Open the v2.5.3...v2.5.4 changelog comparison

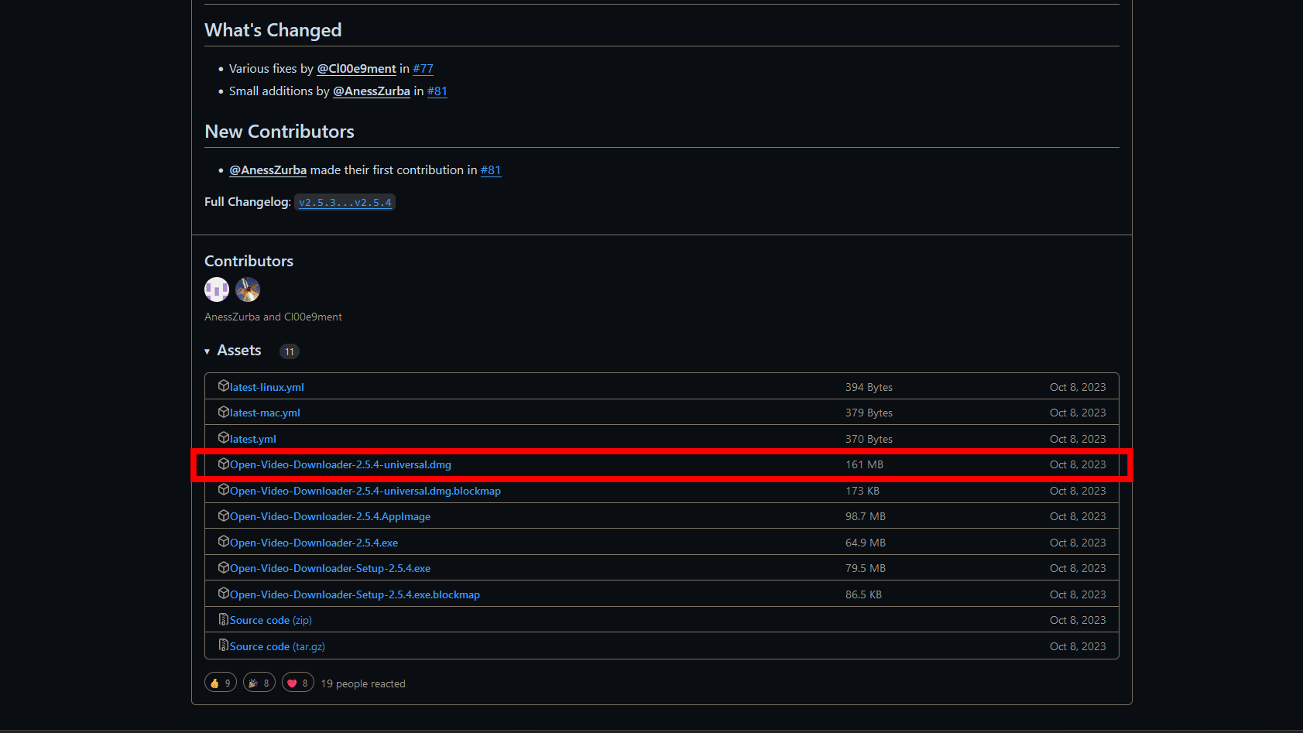tap(345, 202)
